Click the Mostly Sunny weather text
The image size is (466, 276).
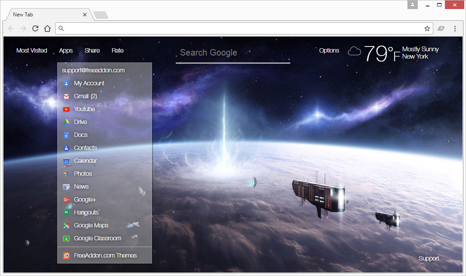point(420,49)
